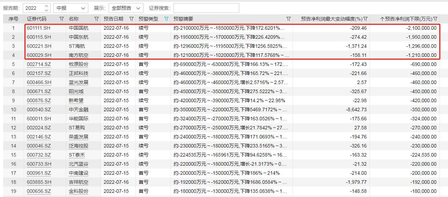Open the 中报 report period dropdown
The height and width of the screenshot is (197, 448).
click(x=71, y=8)
